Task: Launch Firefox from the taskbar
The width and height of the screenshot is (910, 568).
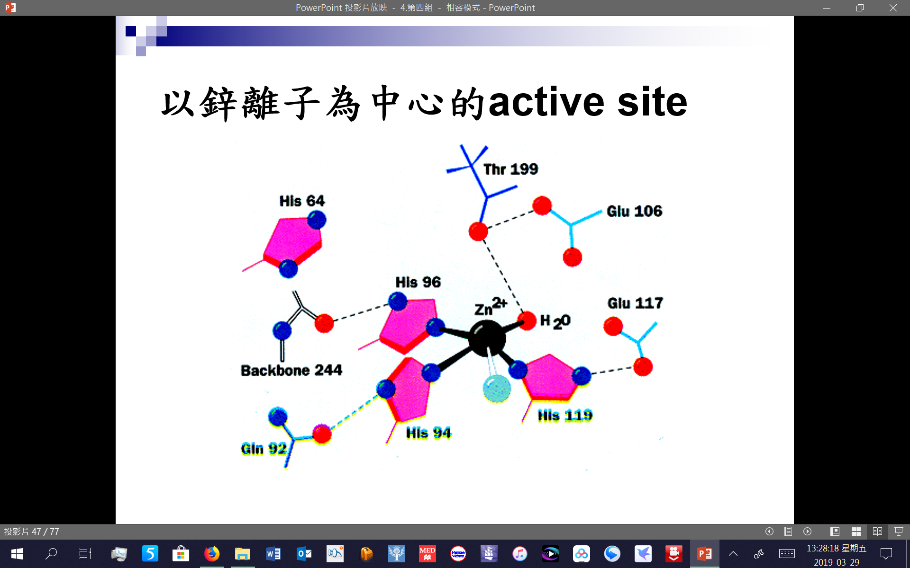Action: pyautogui.click(x=212, y=553)
